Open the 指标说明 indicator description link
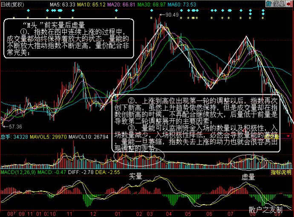Viewport: 294px width, 217px height. click(x=281, y=172)
